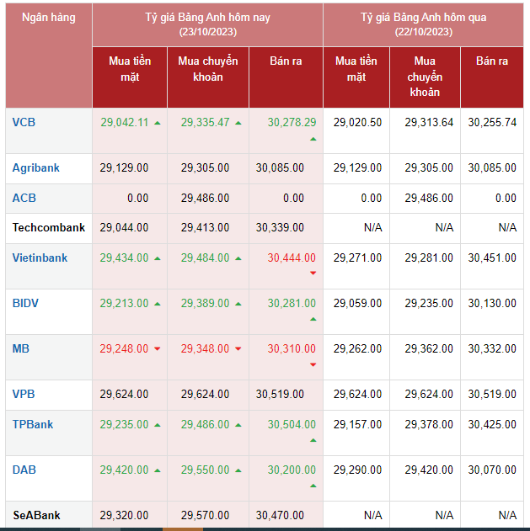Click green up arrow beside TPBank 29,235.00
530x531 pixels.
pos(157,425)
